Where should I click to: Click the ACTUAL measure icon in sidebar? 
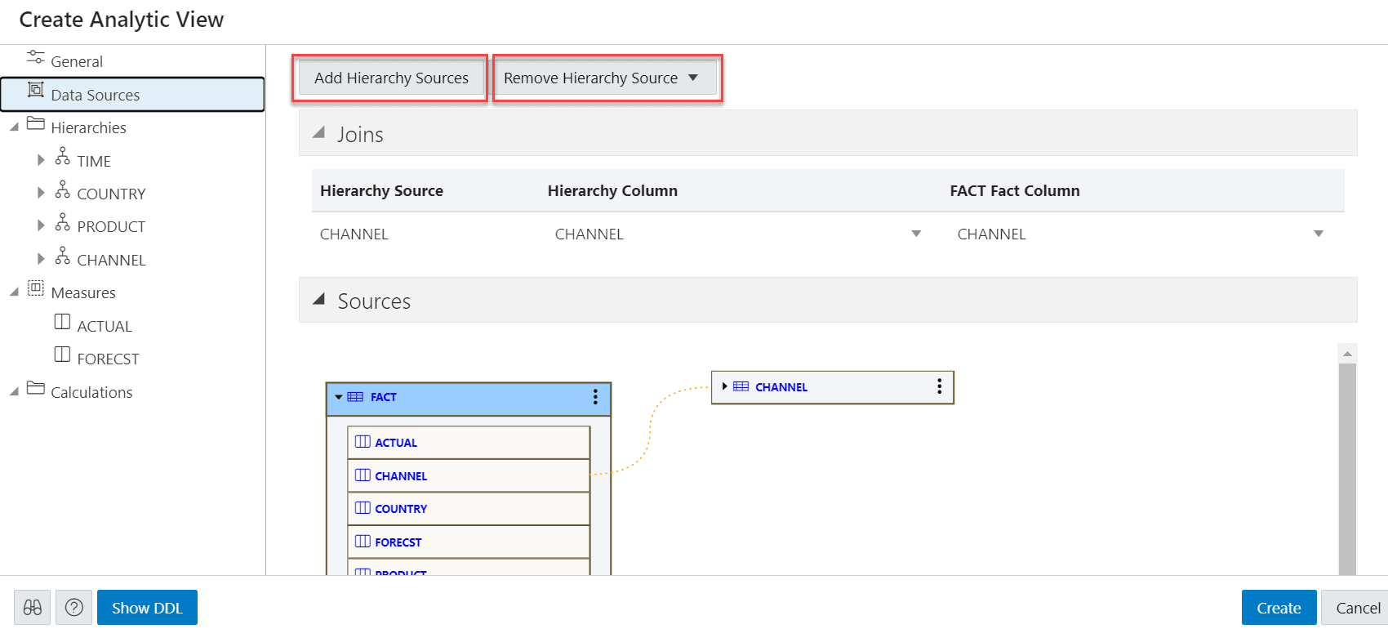(x=62, y=322)
